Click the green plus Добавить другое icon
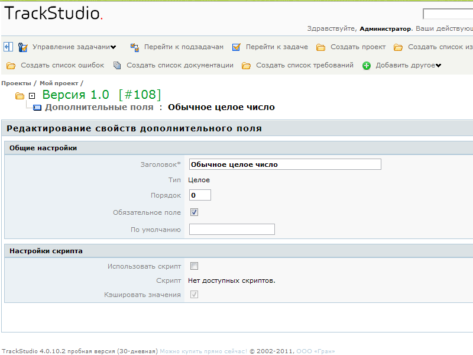The width and height of the screenshot is (473, 355). coord(367,66)
